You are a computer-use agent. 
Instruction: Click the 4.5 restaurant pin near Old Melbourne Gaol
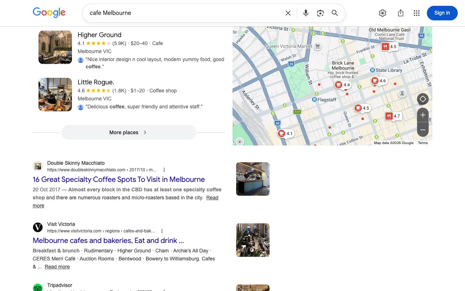click(x=389, y=47)
